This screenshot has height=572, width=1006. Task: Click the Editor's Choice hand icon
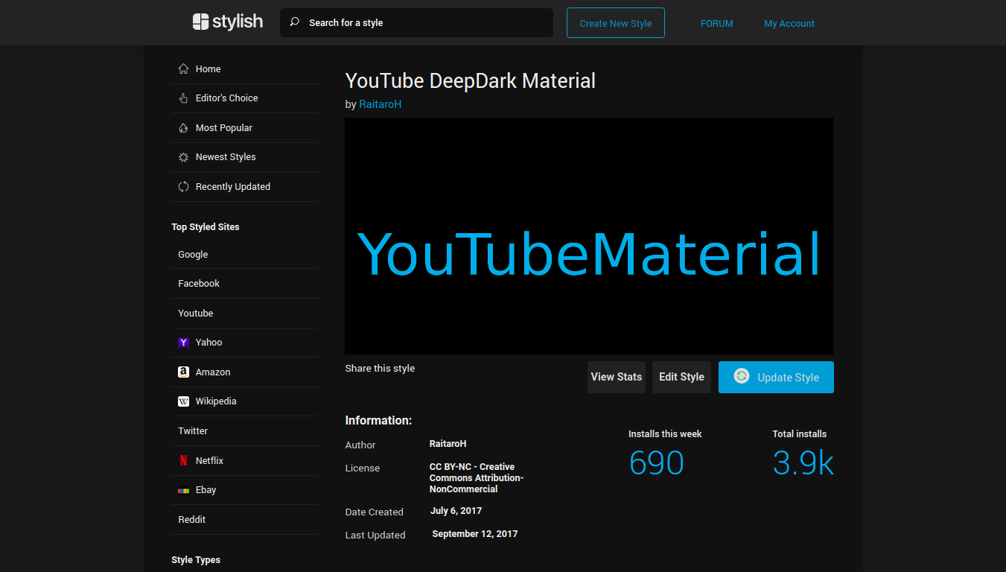point(183,98)
